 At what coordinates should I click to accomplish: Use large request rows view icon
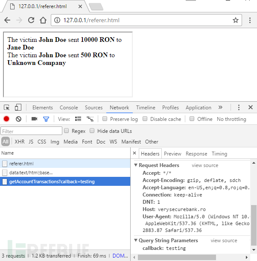pos(78,119)
